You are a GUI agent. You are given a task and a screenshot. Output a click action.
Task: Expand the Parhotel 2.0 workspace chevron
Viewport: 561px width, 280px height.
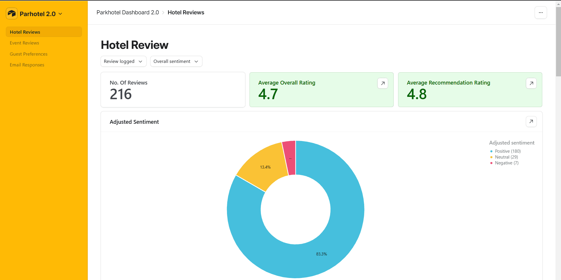click(61, 14)
